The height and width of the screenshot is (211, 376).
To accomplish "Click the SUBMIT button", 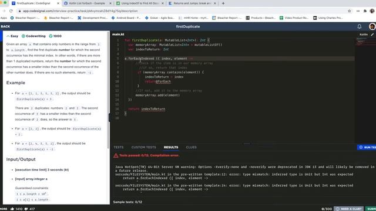I will [x=371, y=209].
